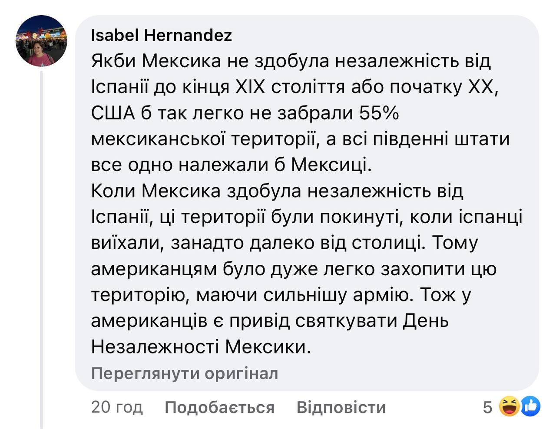Click the word "виїхали" in the comment
Screen dimensions: 556x429
coord(125,243)
